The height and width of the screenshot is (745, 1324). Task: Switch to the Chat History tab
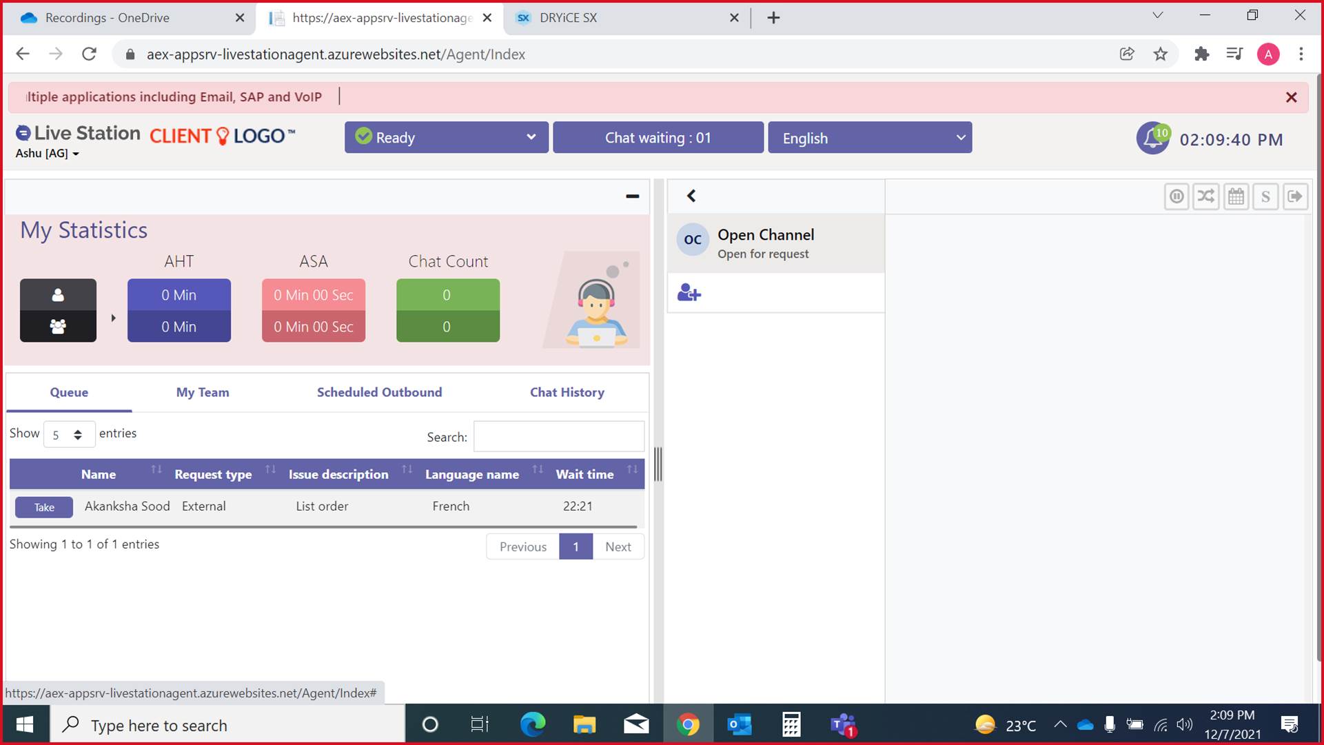(x=567, y=392)
